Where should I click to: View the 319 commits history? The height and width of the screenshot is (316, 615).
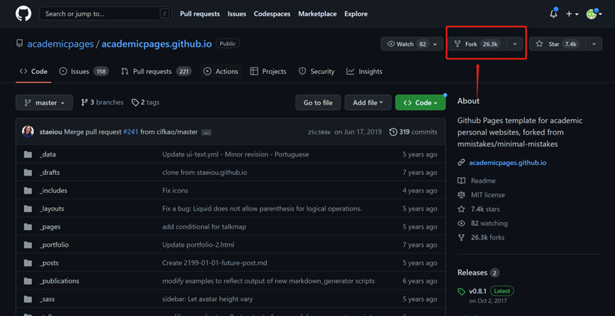pos(414,132)
